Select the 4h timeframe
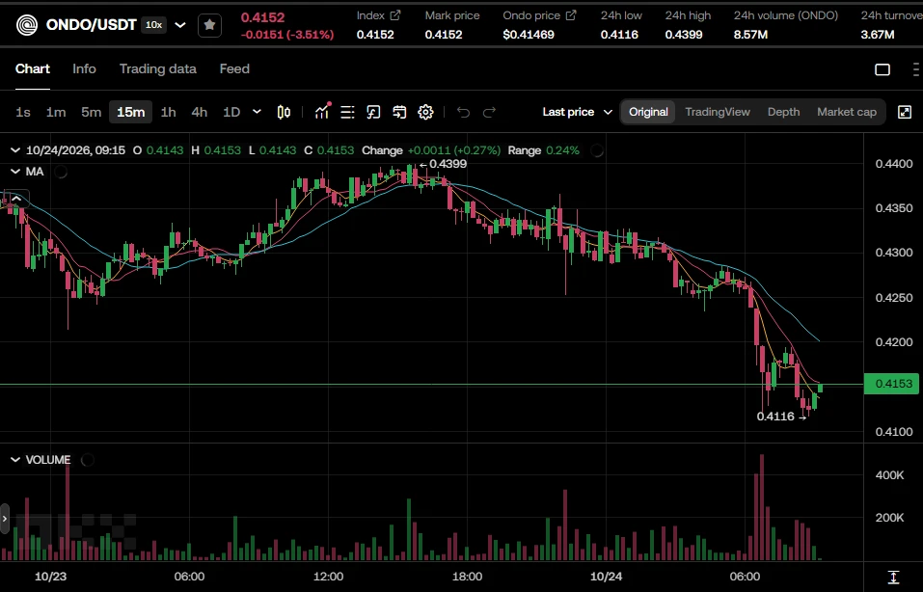Image resolution: width=923 pixels, height=592 pixels. tap(199, 112)
